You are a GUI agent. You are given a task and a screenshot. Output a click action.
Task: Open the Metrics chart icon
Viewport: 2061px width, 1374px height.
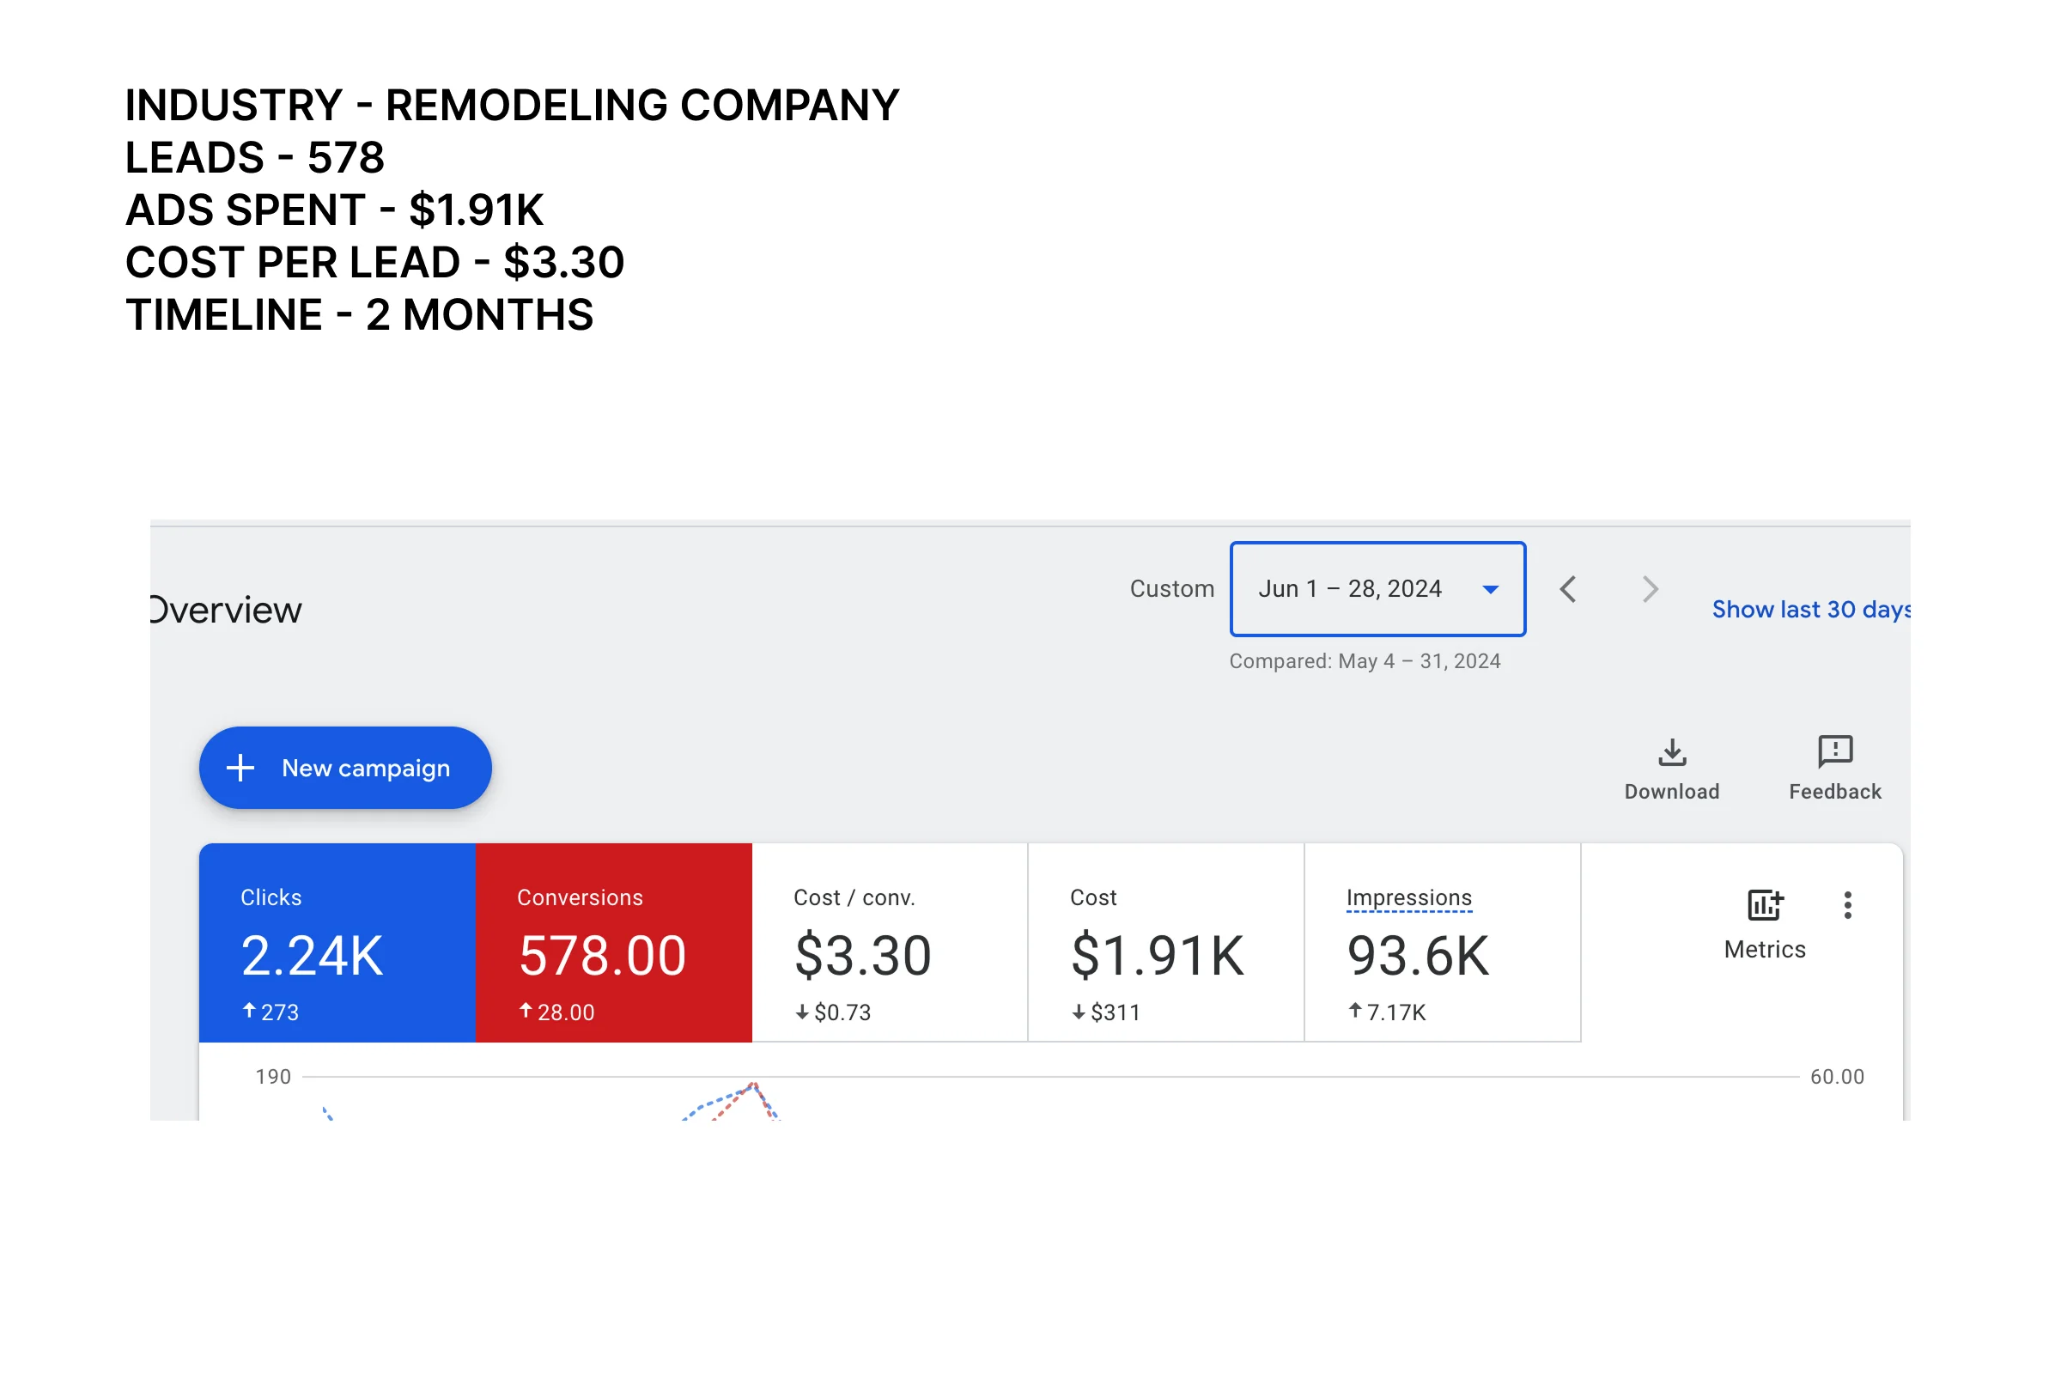[1764, 905]
